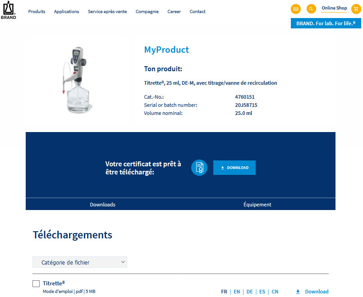This screenshot has width=363, height=297.
Task: Click the BRAND logo
Action: pos(9,10)
